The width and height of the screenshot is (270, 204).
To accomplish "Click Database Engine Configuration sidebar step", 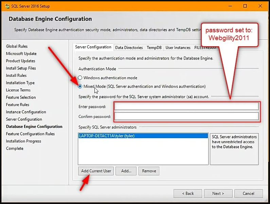I will [x=34, y=126].
